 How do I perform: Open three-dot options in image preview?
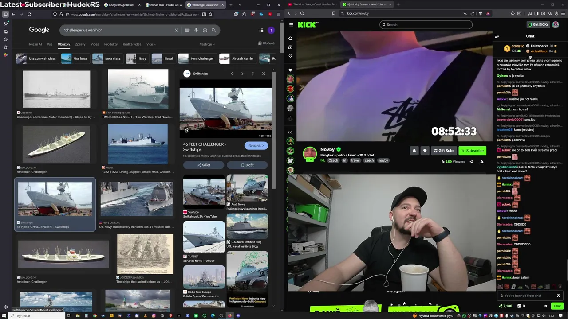(253, 74)
